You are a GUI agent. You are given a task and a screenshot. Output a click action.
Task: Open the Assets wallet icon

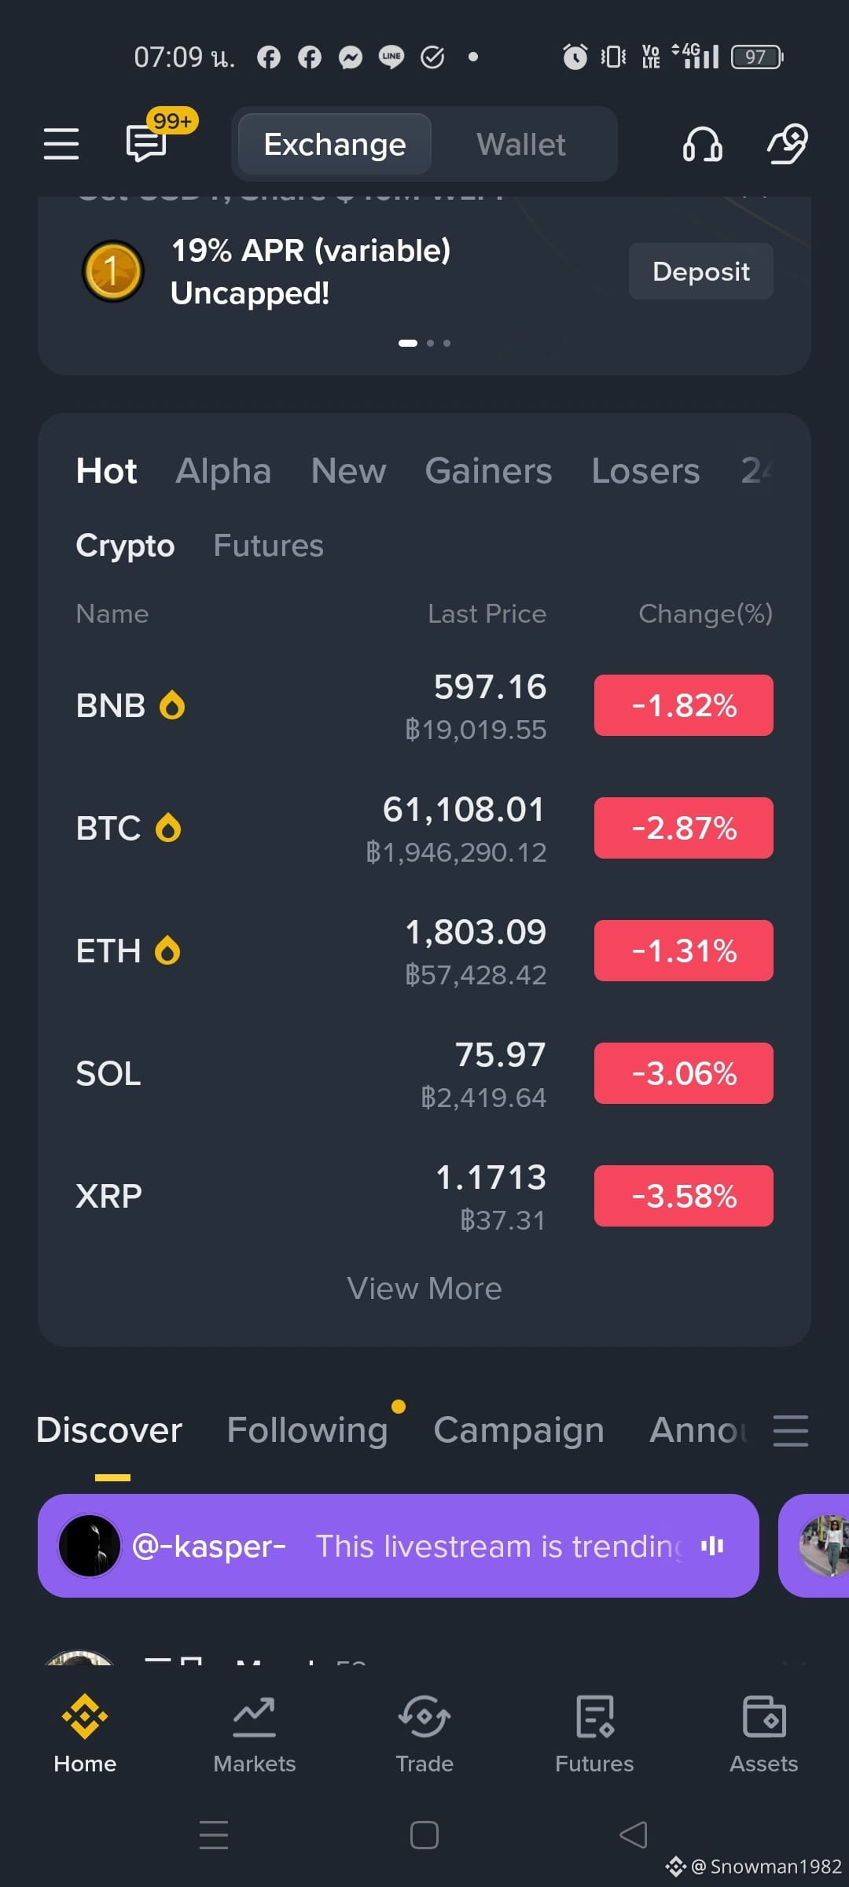764,1716
